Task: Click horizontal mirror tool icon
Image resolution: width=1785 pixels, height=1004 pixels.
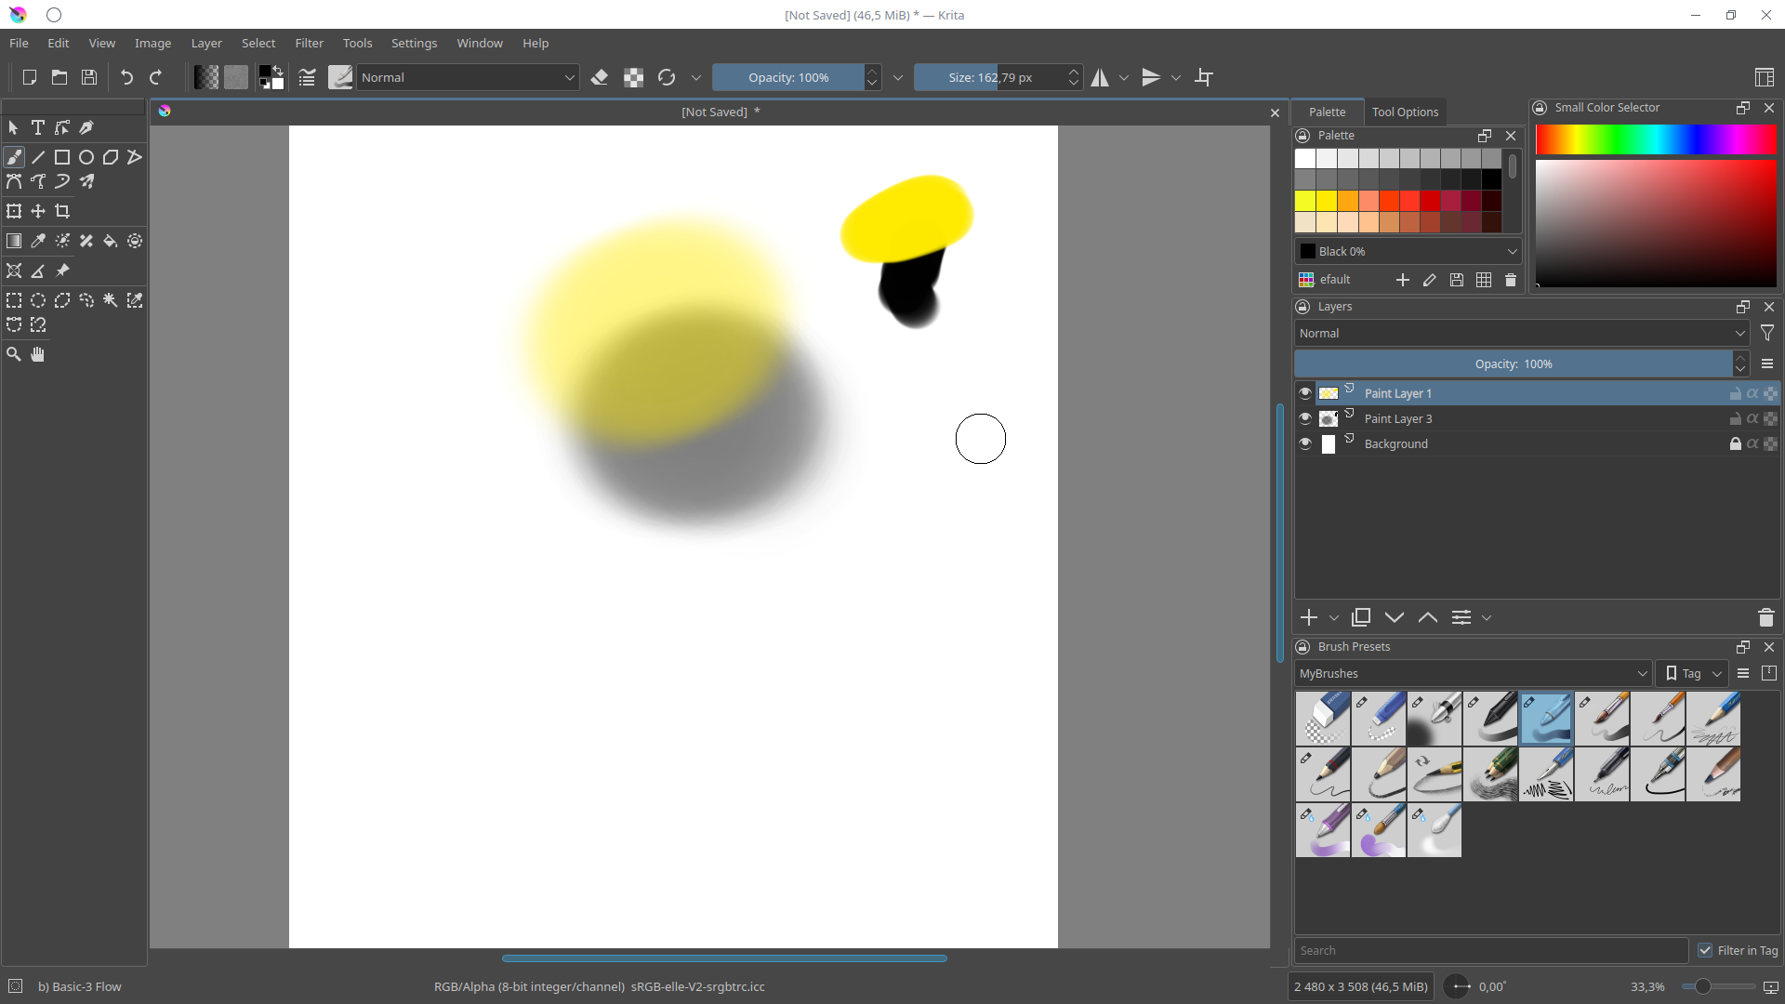Action: 1100,77
